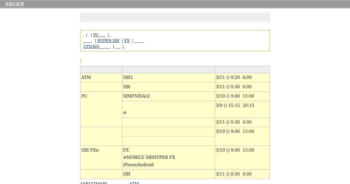
Task: Open the HYPER SBI link
Action: pyautogui.click(x=108, y=41)
